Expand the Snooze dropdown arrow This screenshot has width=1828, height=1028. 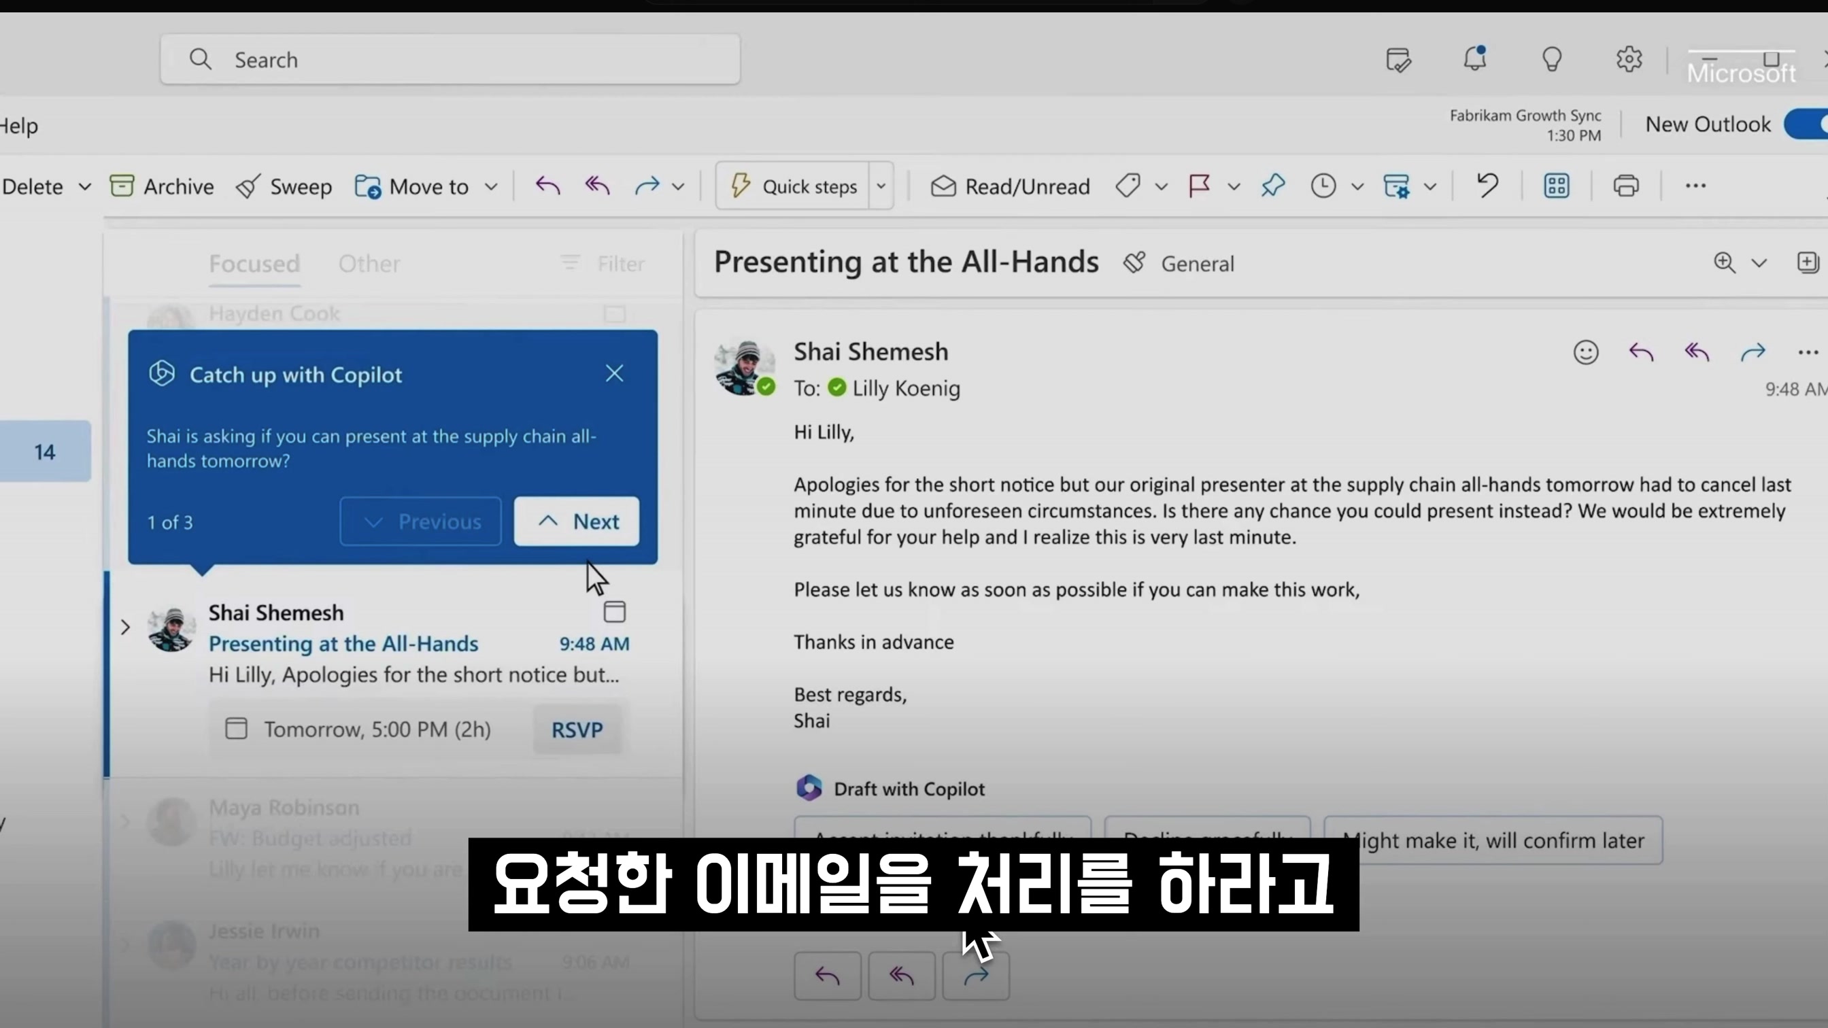1357,186
